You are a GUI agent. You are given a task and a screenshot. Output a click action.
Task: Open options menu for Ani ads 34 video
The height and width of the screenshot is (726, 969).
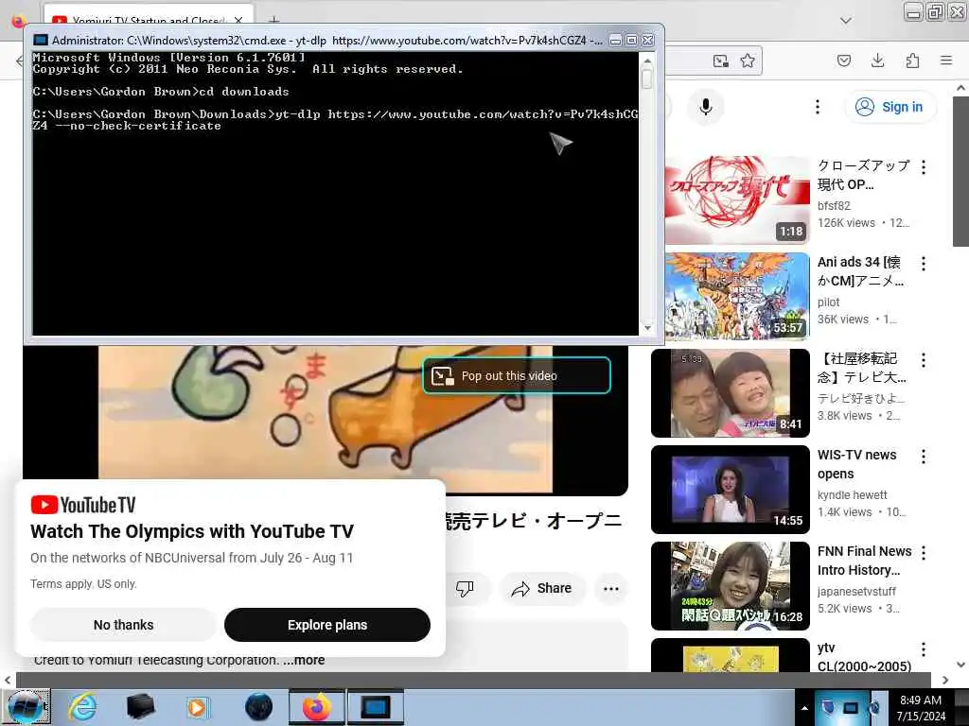pos(923,264)
